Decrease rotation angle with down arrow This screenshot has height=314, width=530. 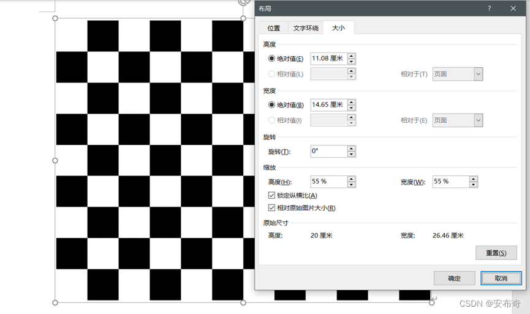352,154
